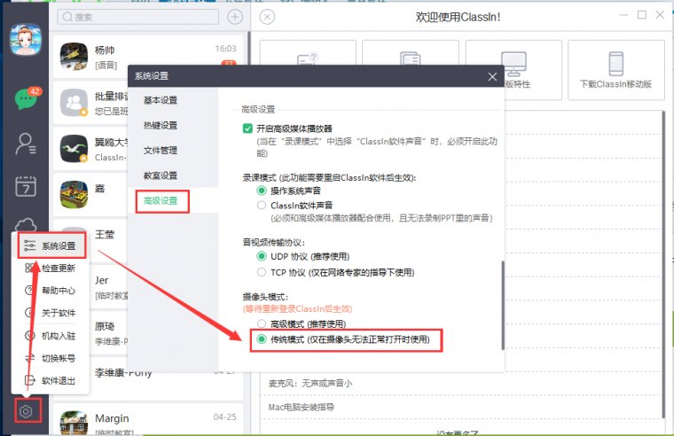Click the 搜索 search input field
This screenshot has height=436, width=674.
pos(142,17)
